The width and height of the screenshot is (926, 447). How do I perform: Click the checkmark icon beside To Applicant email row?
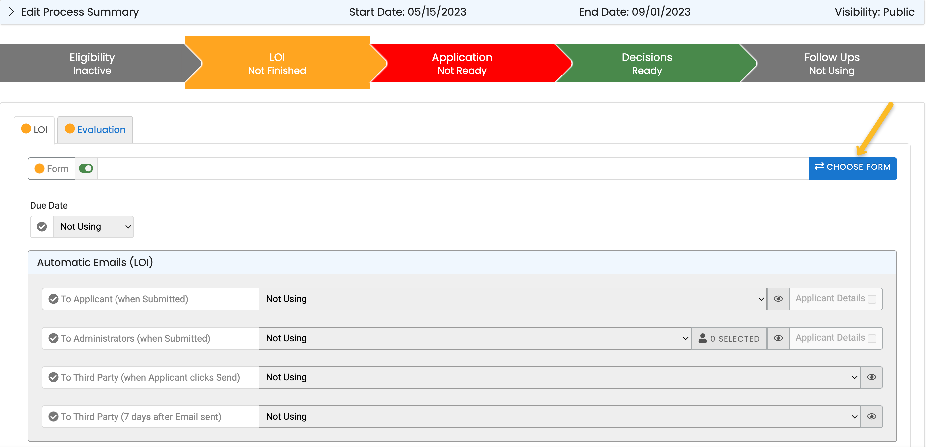pyautogui.click(x=53, y=299)
